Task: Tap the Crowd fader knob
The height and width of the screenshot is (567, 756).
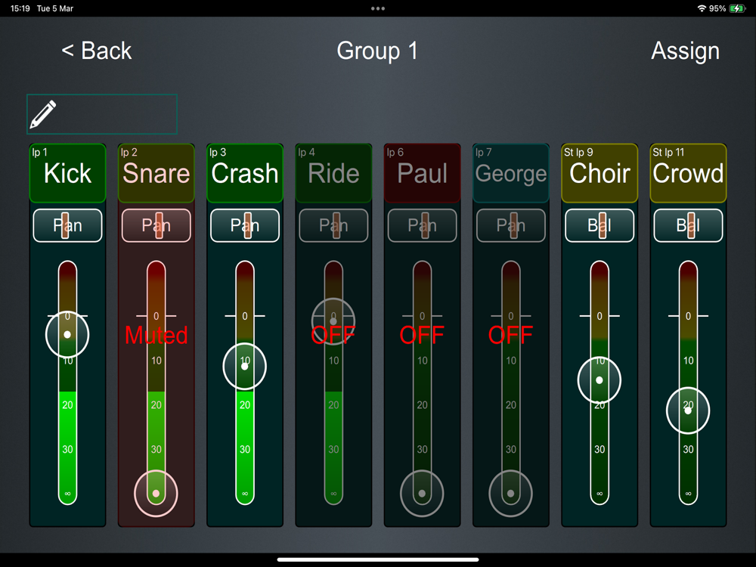Action: (x=688, y=411)
